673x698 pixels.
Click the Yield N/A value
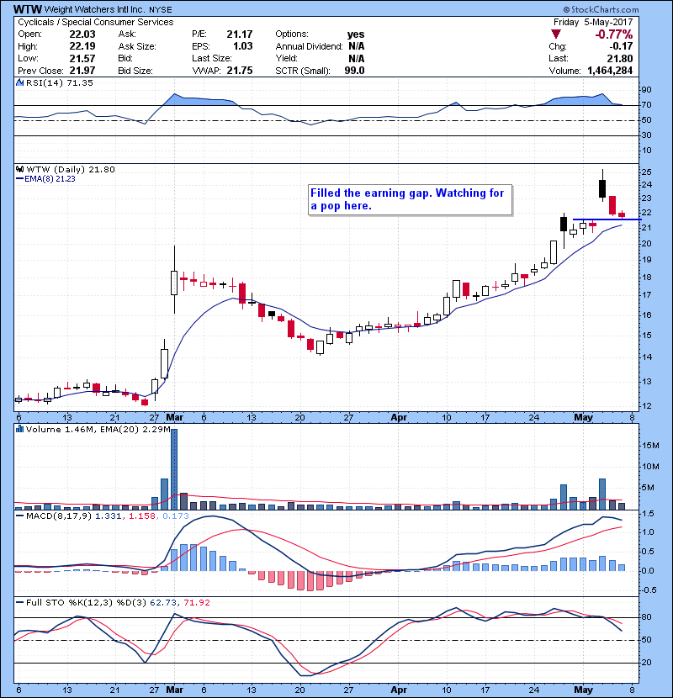click(x=357, y=58)
